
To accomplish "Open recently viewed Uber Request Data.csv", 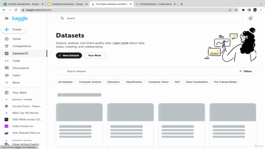I will [26, 133].
